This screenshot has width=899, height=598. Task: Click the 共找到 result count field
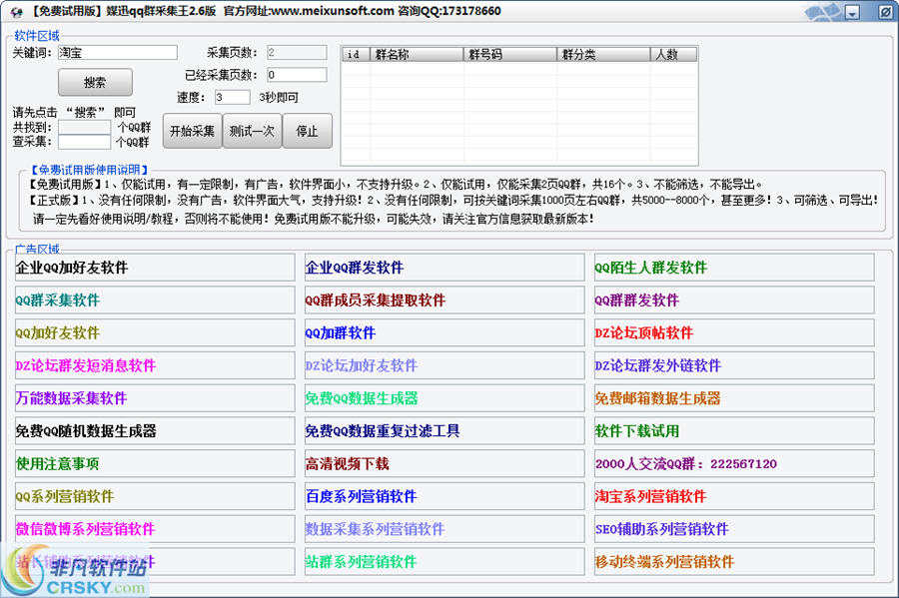(x=84, y=127)
